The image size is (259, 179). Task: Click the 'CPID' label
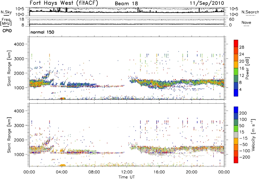coord(7,31)
